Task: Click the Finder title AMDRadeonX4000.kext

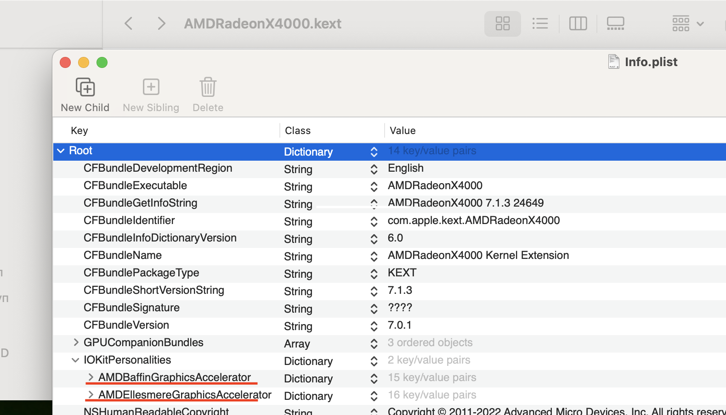Action: click(263, 23)
